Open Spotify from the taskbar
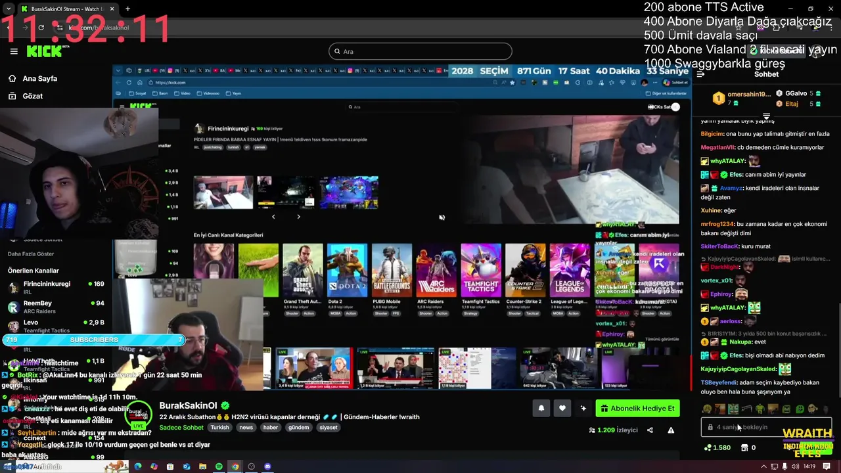841x473 pixels. coord(219,466)
